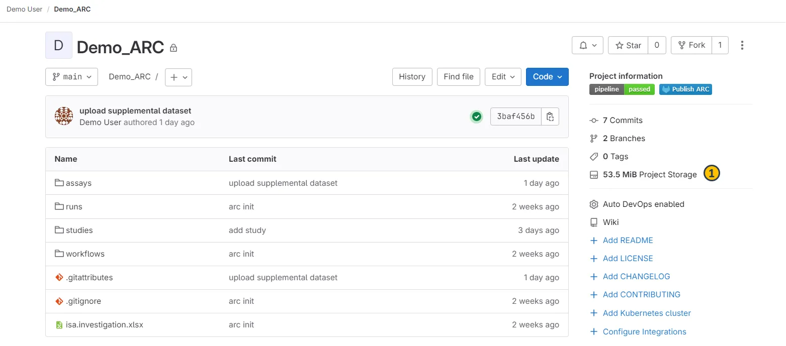This screenshot has width=786, height=346.
Task: Click the Publish ARC badge
Action: pyautogui.click(x=685, y=89)
